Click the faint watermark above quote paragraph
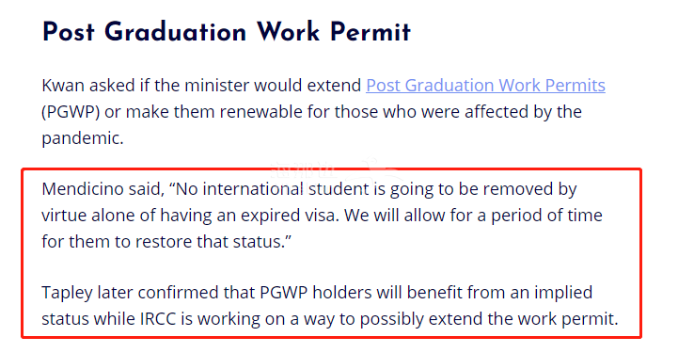Image resolution: width=678 pixels, height=353 pixels. 333,171
